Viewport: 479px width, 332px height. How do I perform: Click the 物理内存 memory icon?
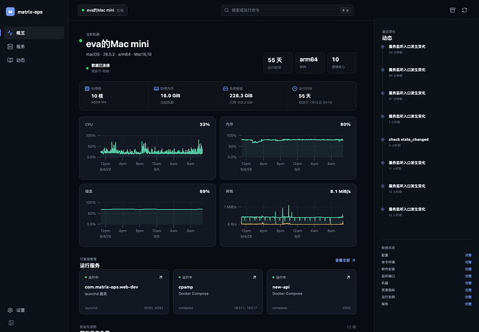(x=156, y=89)
